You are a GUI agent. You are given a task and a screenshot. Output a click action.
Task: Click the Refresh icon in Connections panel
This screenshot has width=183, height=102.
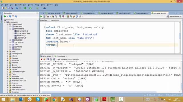(10, 16)
